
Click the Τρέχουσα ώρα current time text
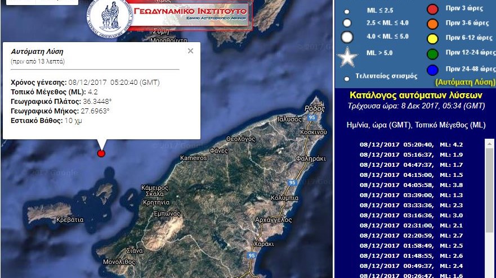click(x=416, y=106)
